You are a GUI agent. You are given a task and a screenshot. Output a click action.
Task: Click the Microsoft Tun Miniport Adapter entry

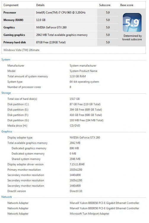[90, 213]
